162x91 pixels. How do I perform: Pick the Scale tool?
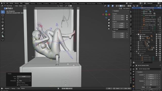[3, 26]
